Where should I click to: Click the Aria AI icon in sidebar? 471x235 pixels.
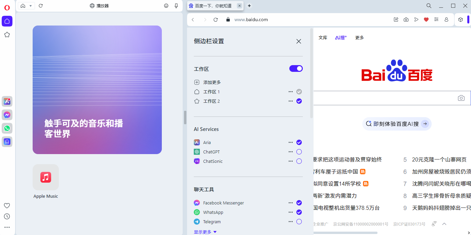pos(7,101)
